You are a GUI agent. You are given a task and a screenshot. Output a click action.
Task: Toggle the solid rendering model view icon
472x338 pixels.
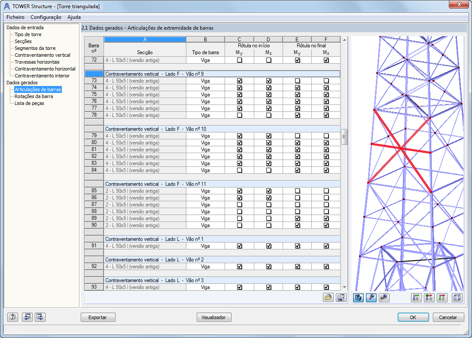358,298
